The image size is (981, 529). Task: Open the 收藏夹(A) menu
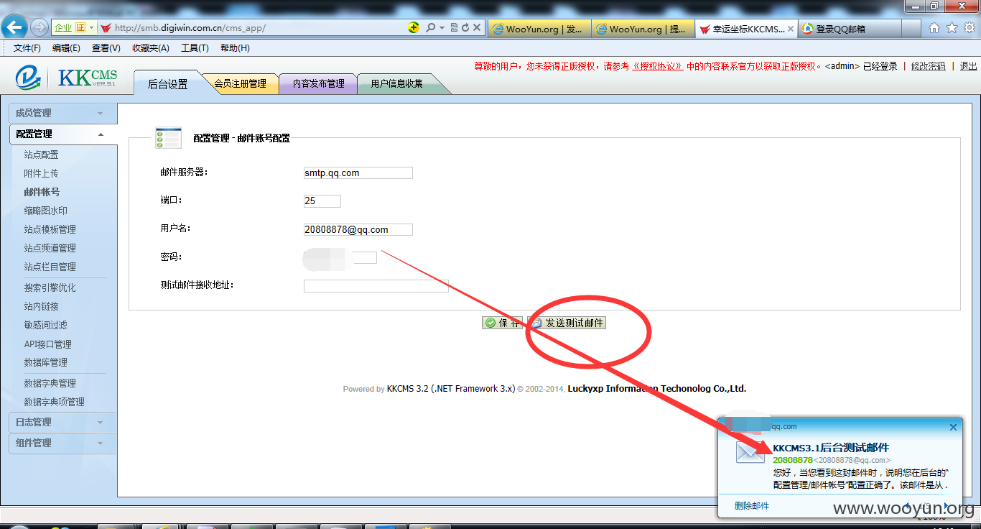click(151, 48)
